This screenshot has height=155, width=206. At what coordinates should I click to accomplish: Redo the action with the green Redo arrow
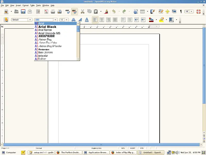[x=124, y=12]
